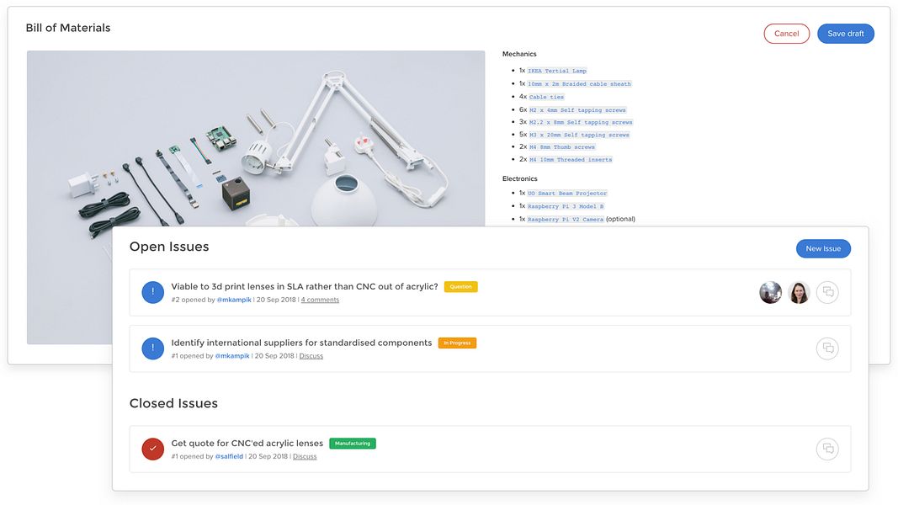This screenshot has width=898, height=505.
Task: Cancel editing the Bill of Materials
Action: click(x=787, y=33)
